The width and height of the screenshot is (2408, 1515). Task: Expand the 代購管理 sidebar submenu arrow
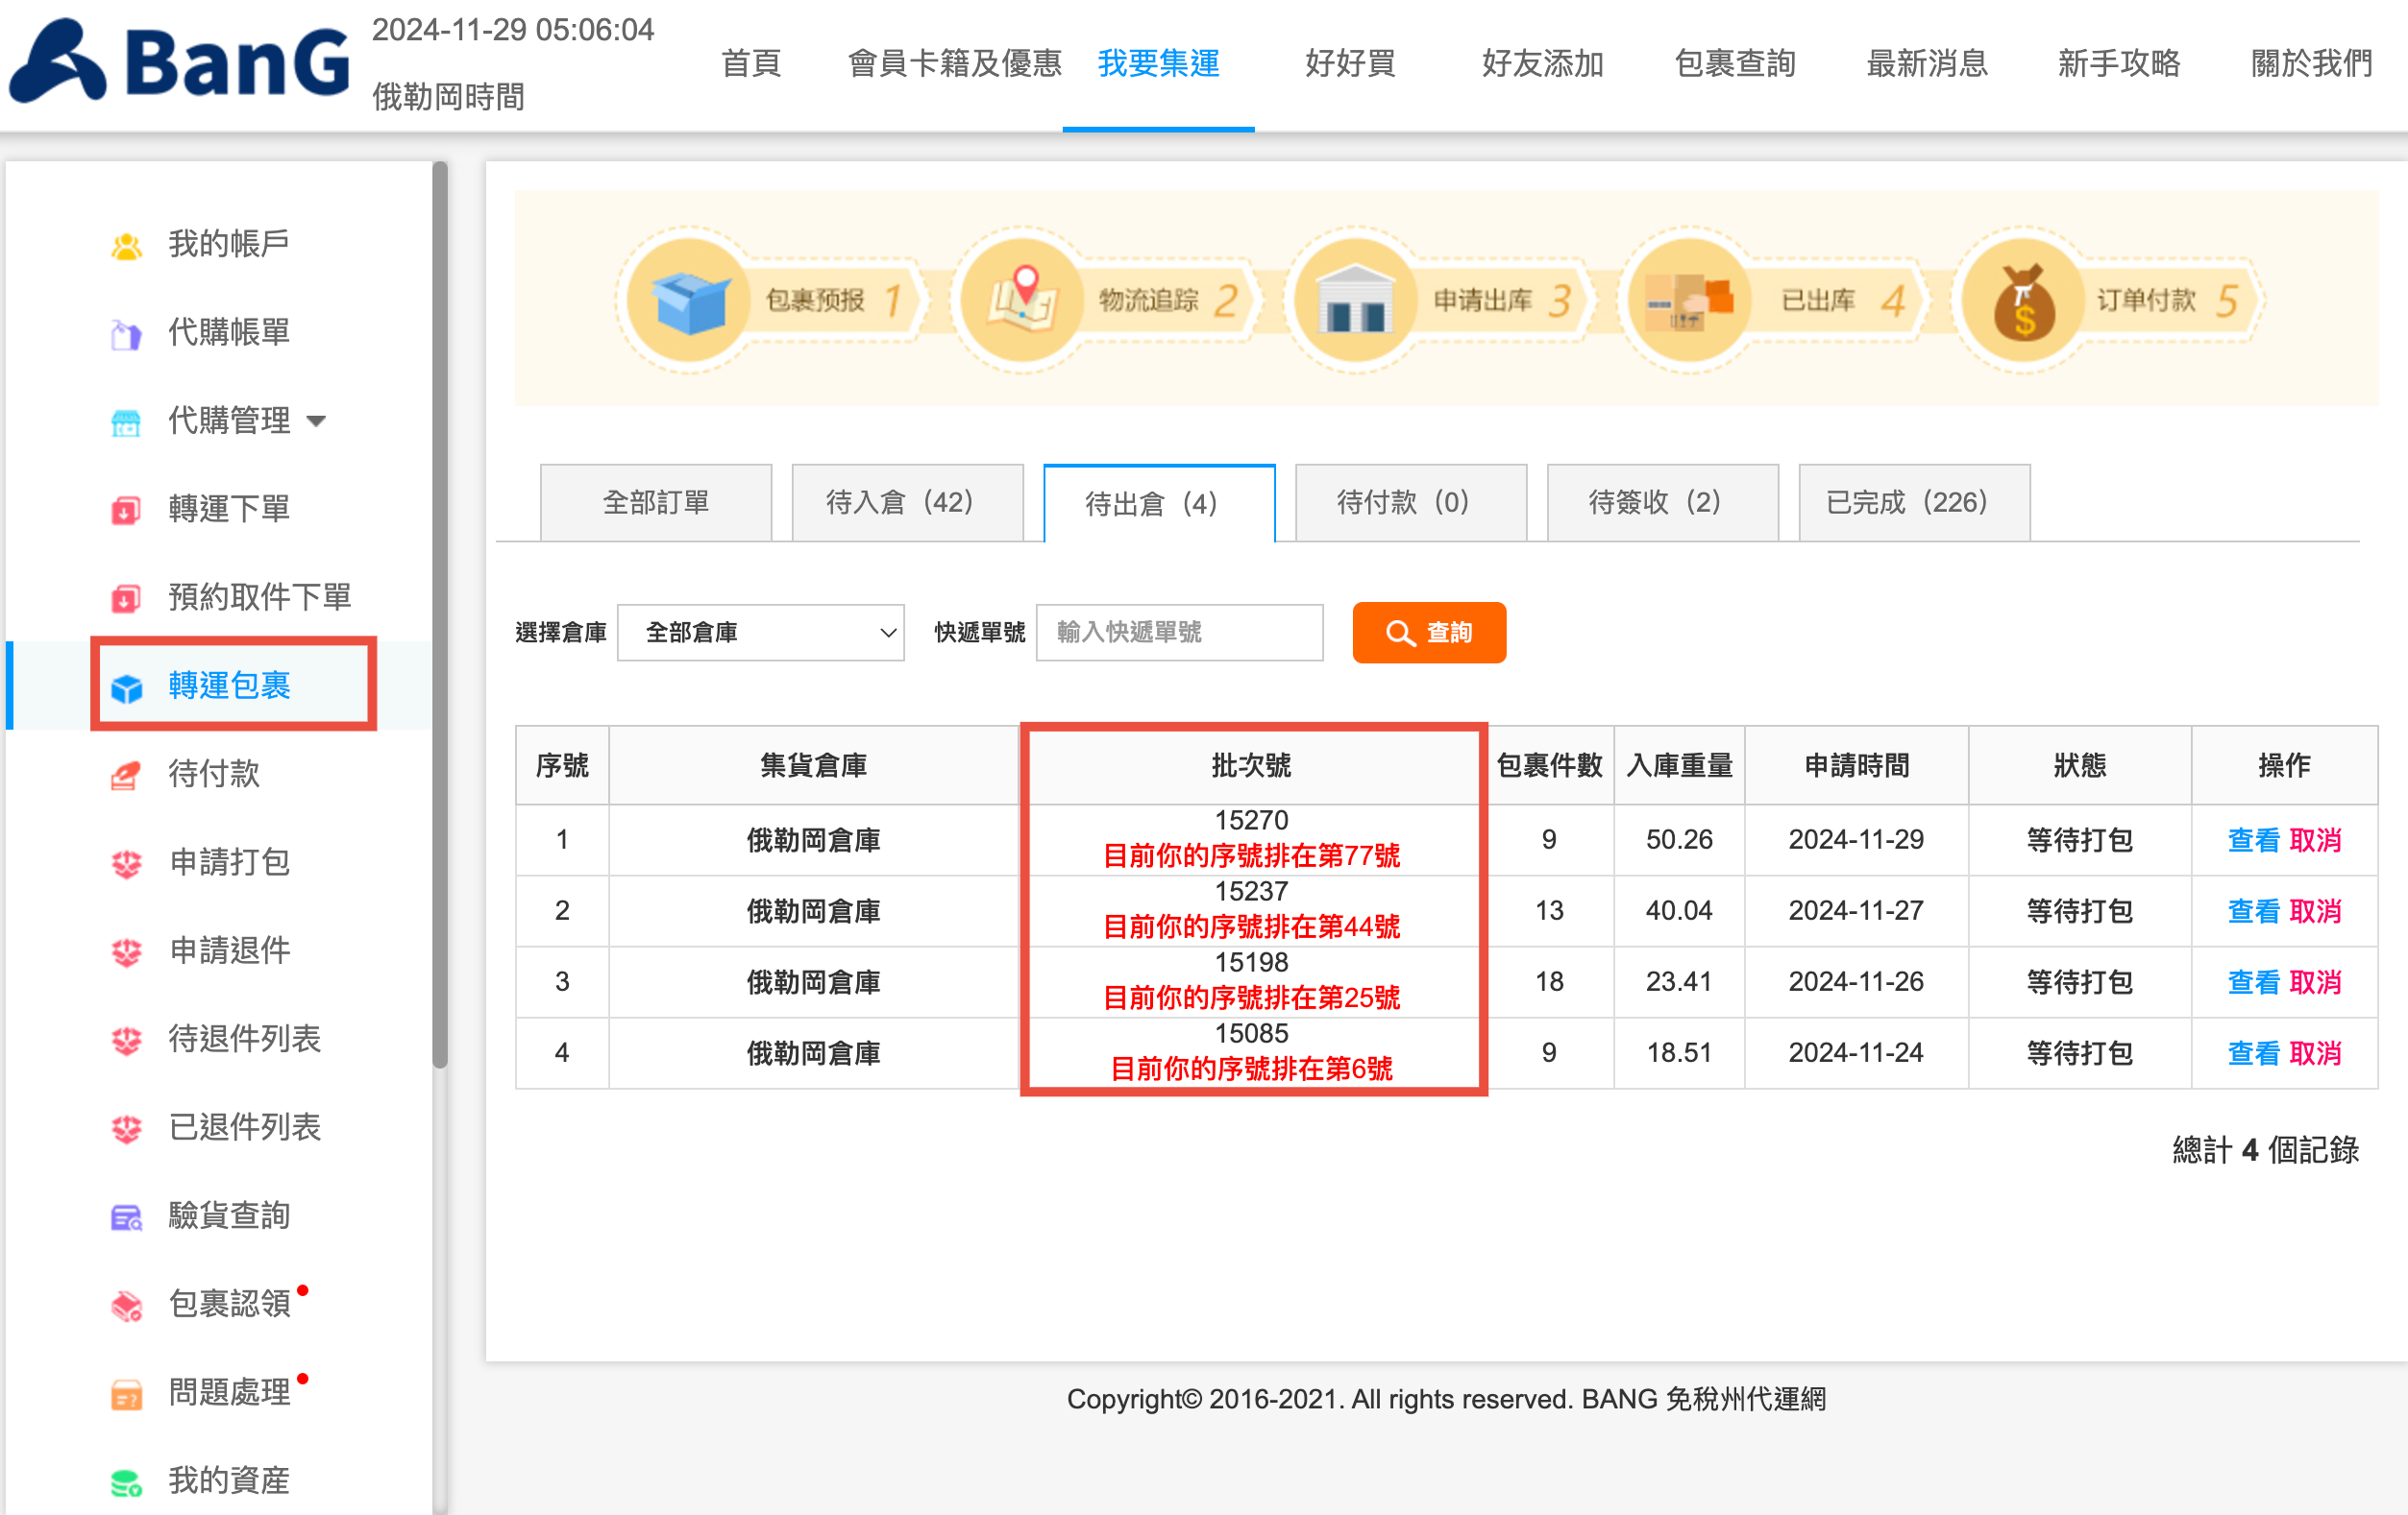[x=316, y=421]
